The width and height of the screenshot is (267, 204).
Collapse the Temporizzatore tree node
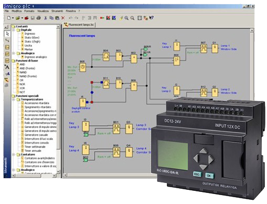pos(14,99)
